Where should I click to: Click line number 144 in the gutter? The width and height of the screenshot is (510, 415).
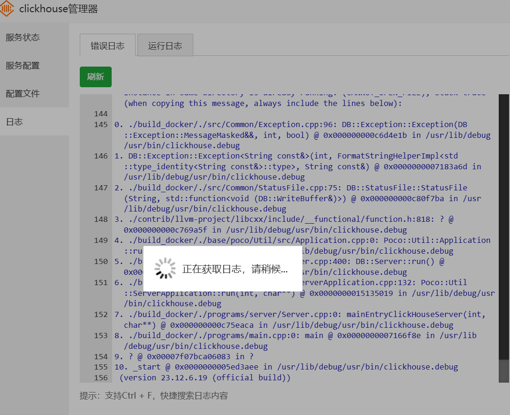click(x=101, y=114)
